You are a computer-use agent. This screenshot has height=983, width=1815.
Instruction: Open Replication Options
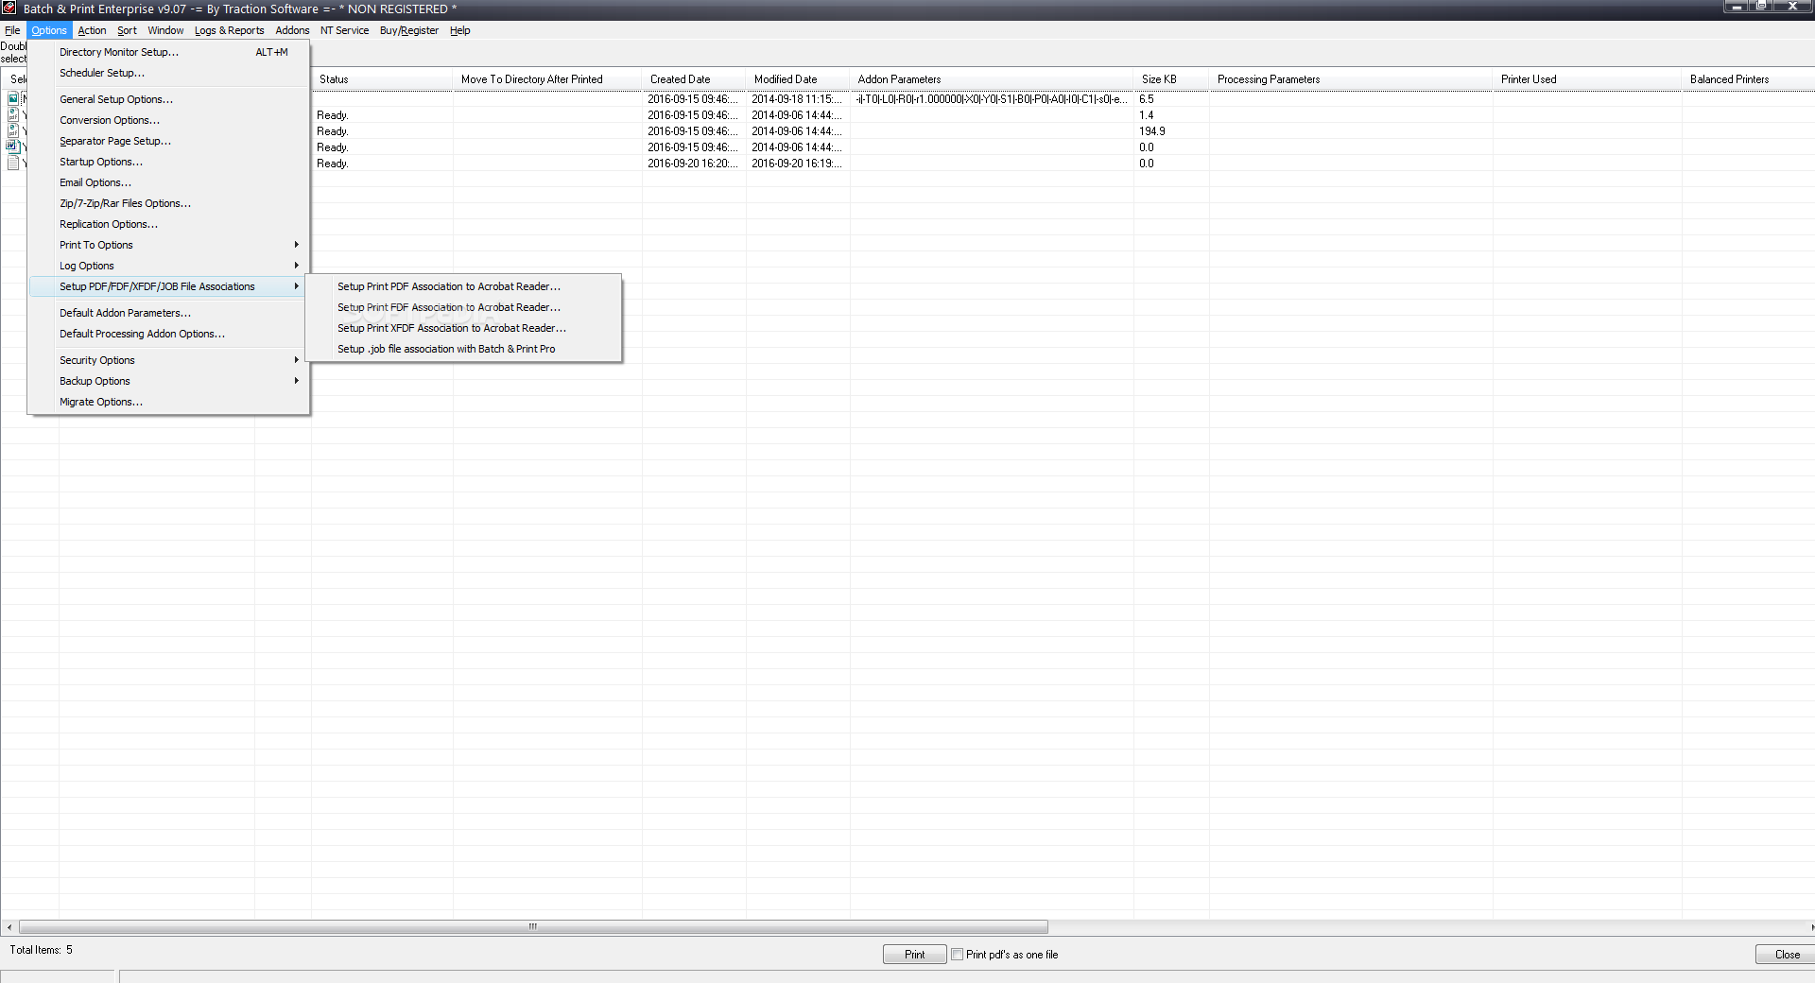[168, 224]
